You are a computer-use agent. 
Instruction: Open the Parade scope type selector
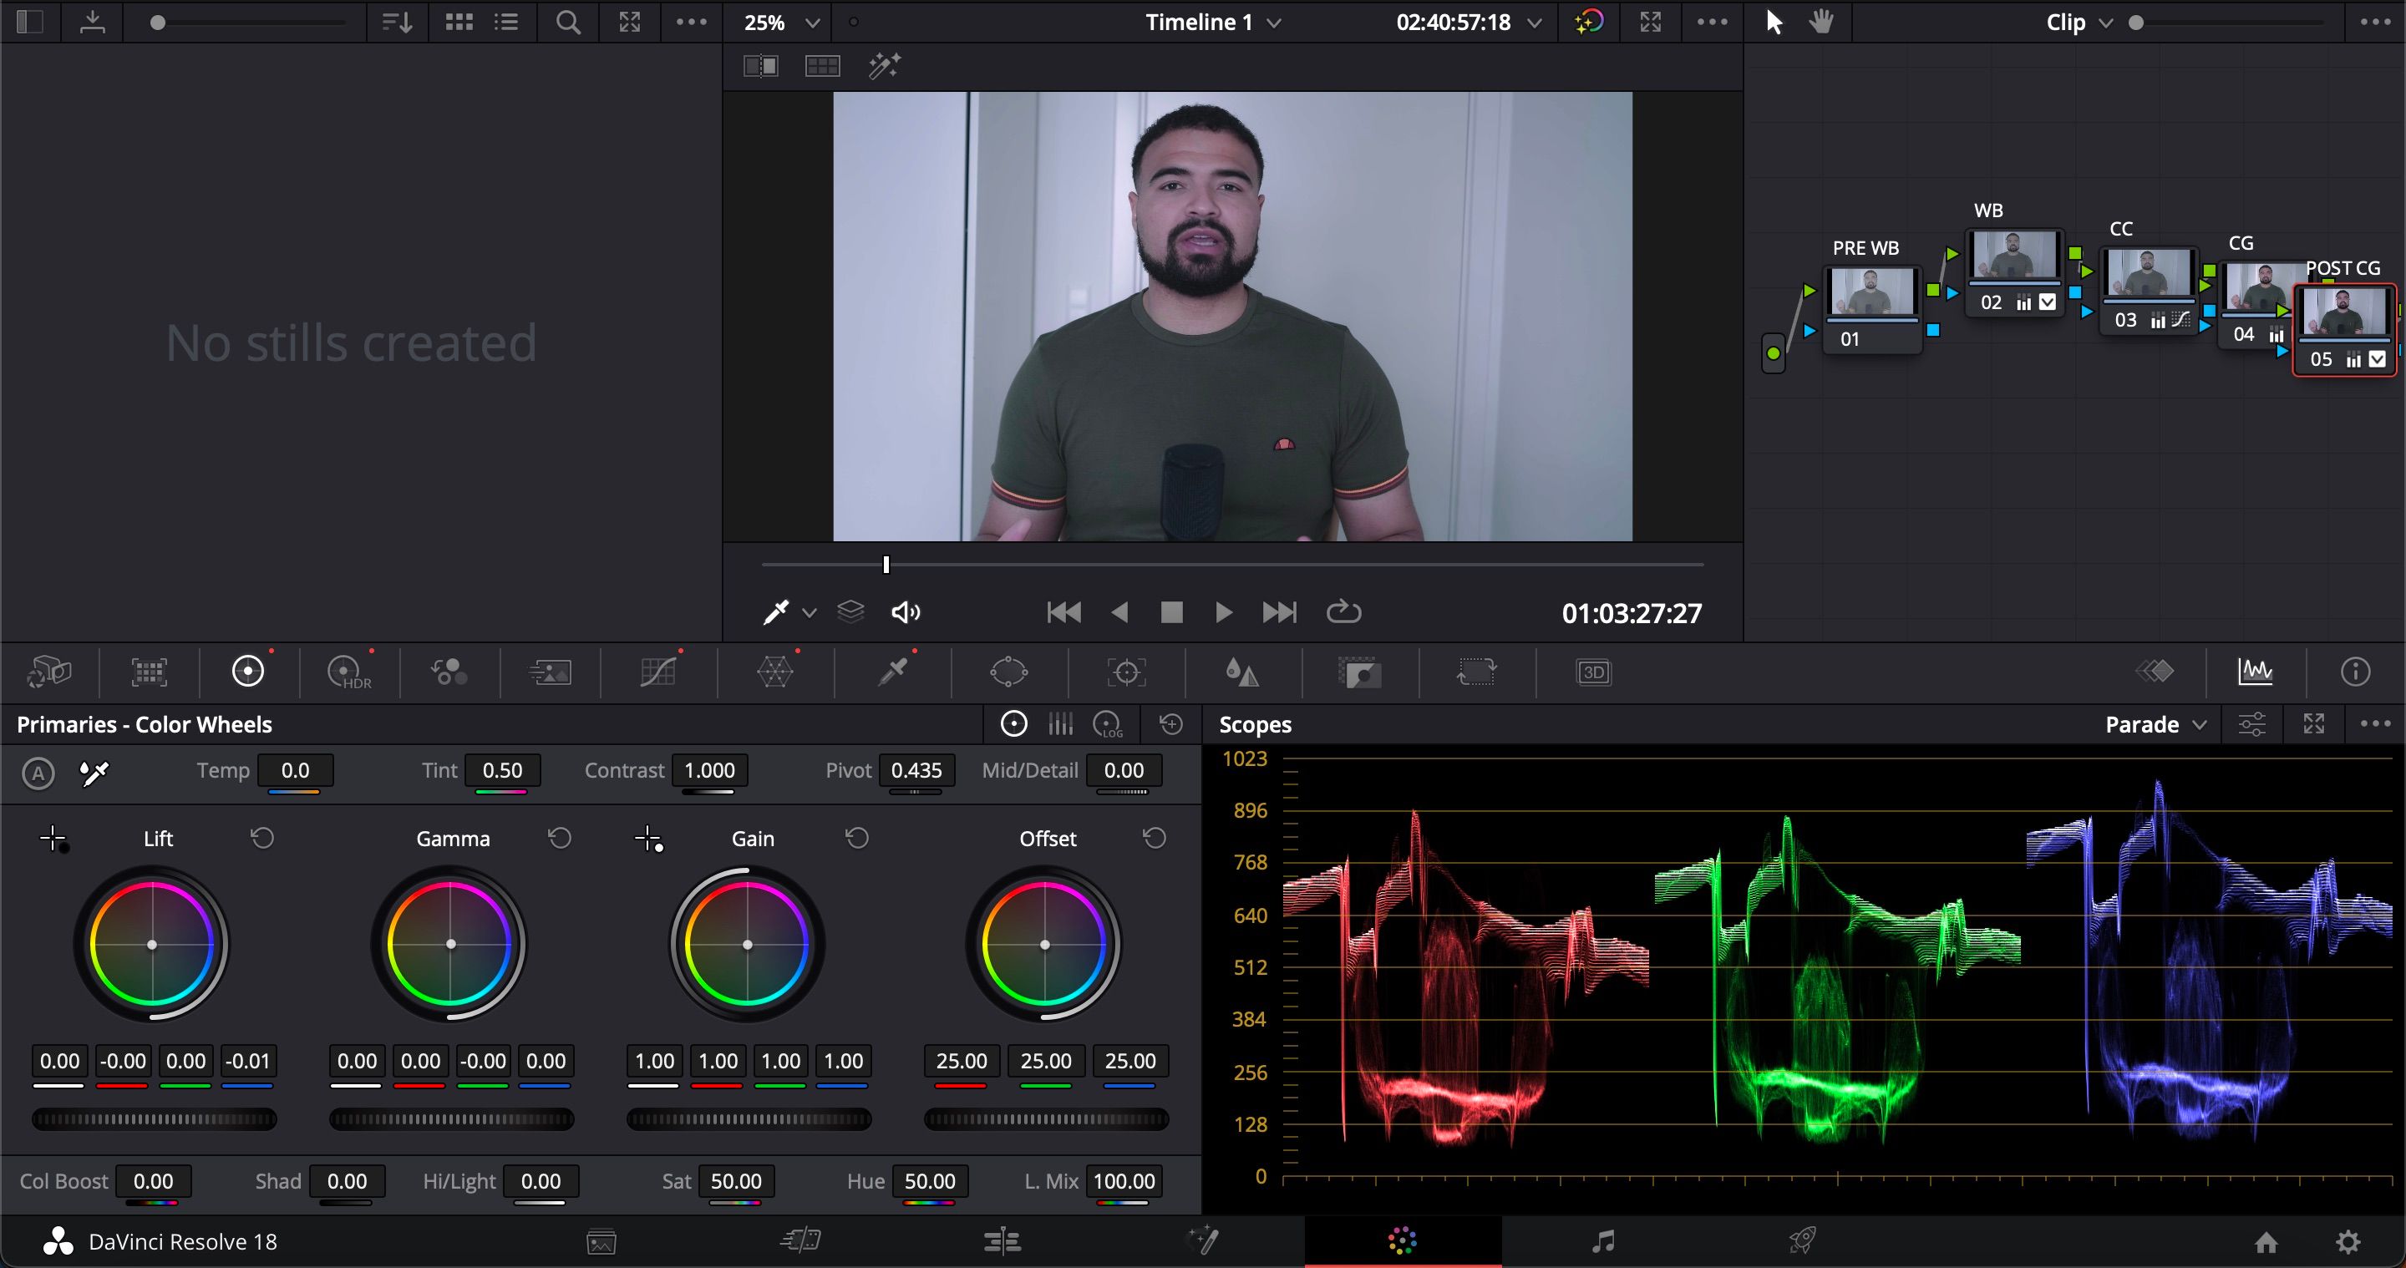(x=2155, y=723)
